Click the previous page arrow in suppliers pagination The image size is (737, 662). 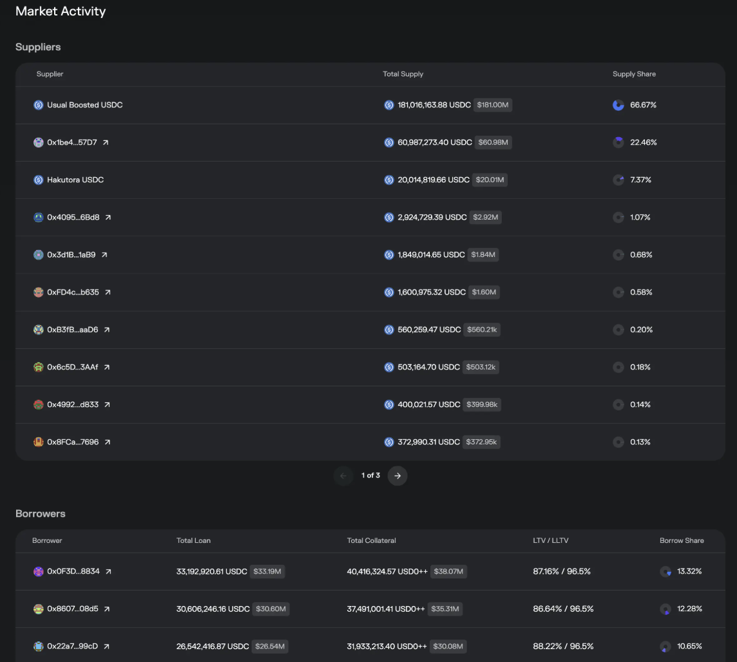pos(343,476)
